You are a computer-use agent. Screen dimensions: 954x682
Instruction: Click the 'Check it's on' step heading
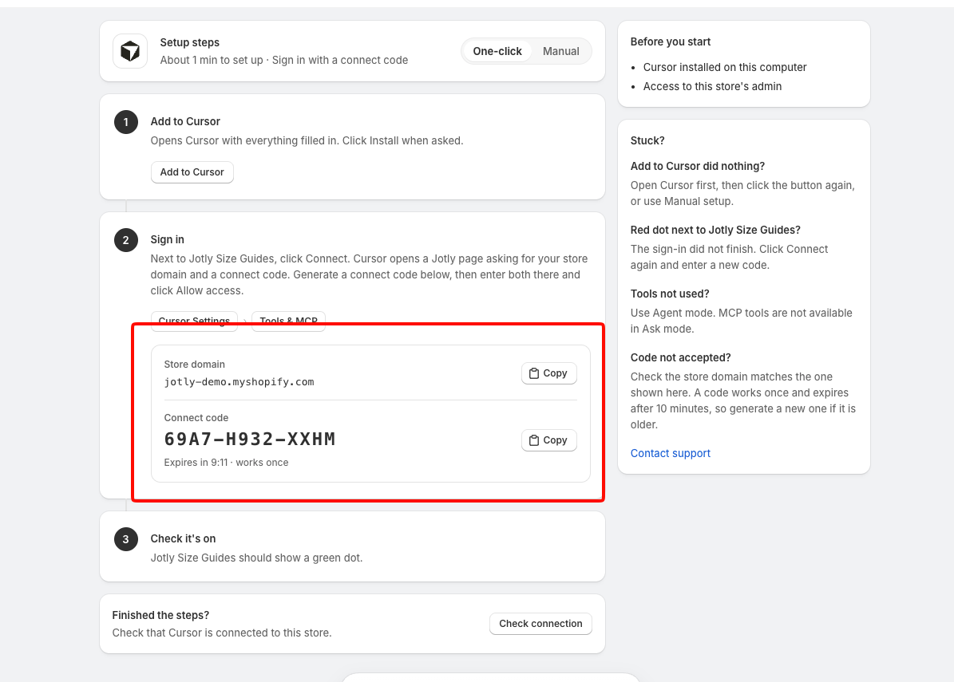tap(183, 538)
